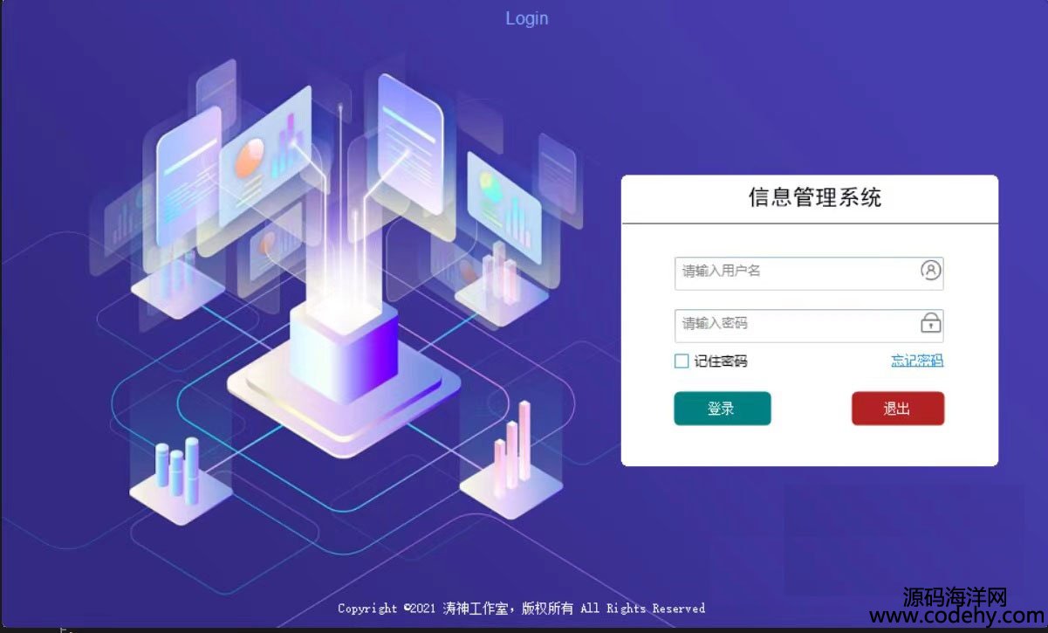Focus the 请输入用户名 input field
This screenshot has height=633, width=1048.
click(x=809, y=273)
